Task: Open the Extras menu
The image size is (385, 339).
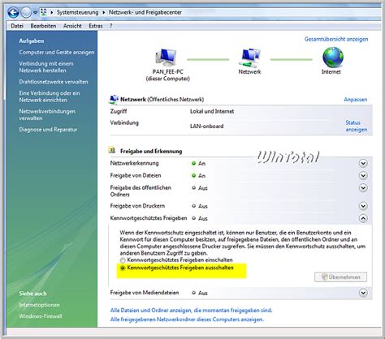Action: pos(96,26)
